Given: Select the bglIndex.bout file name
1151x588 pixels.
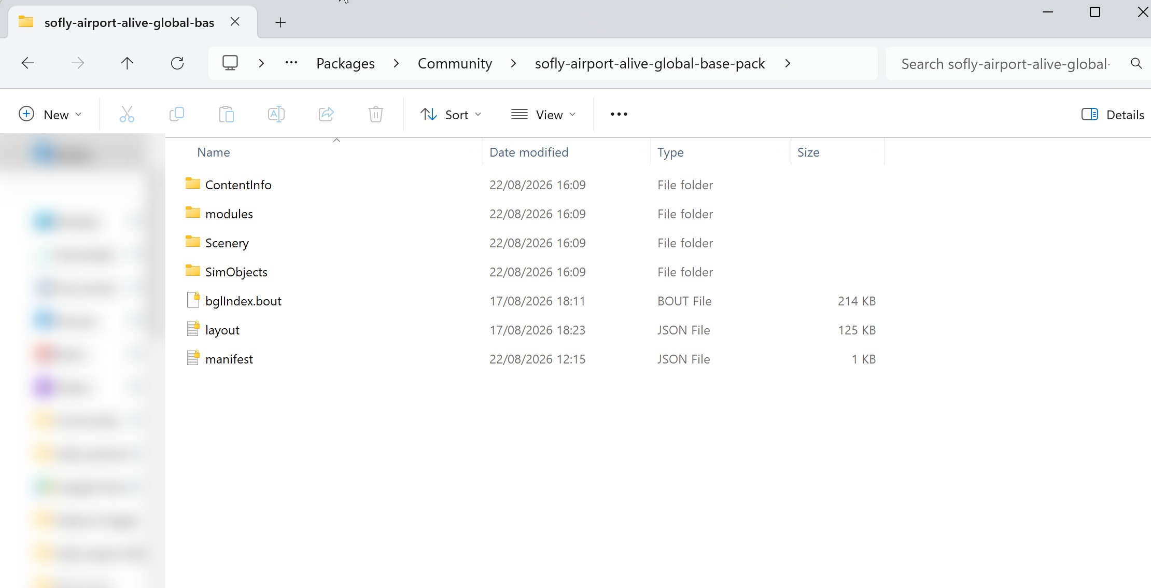Looking at the screenshot, I should point(243,301).
